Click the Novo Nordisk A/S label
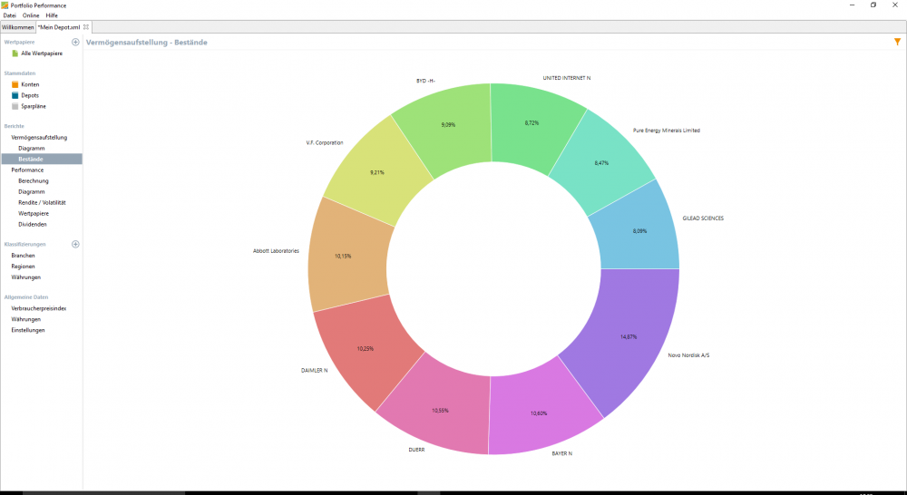This screenshot has height=495, width=907. pyautogui.click(x=688, y=355)
